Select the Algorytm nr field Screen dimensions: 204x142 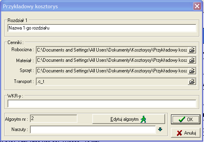(53, 119)
